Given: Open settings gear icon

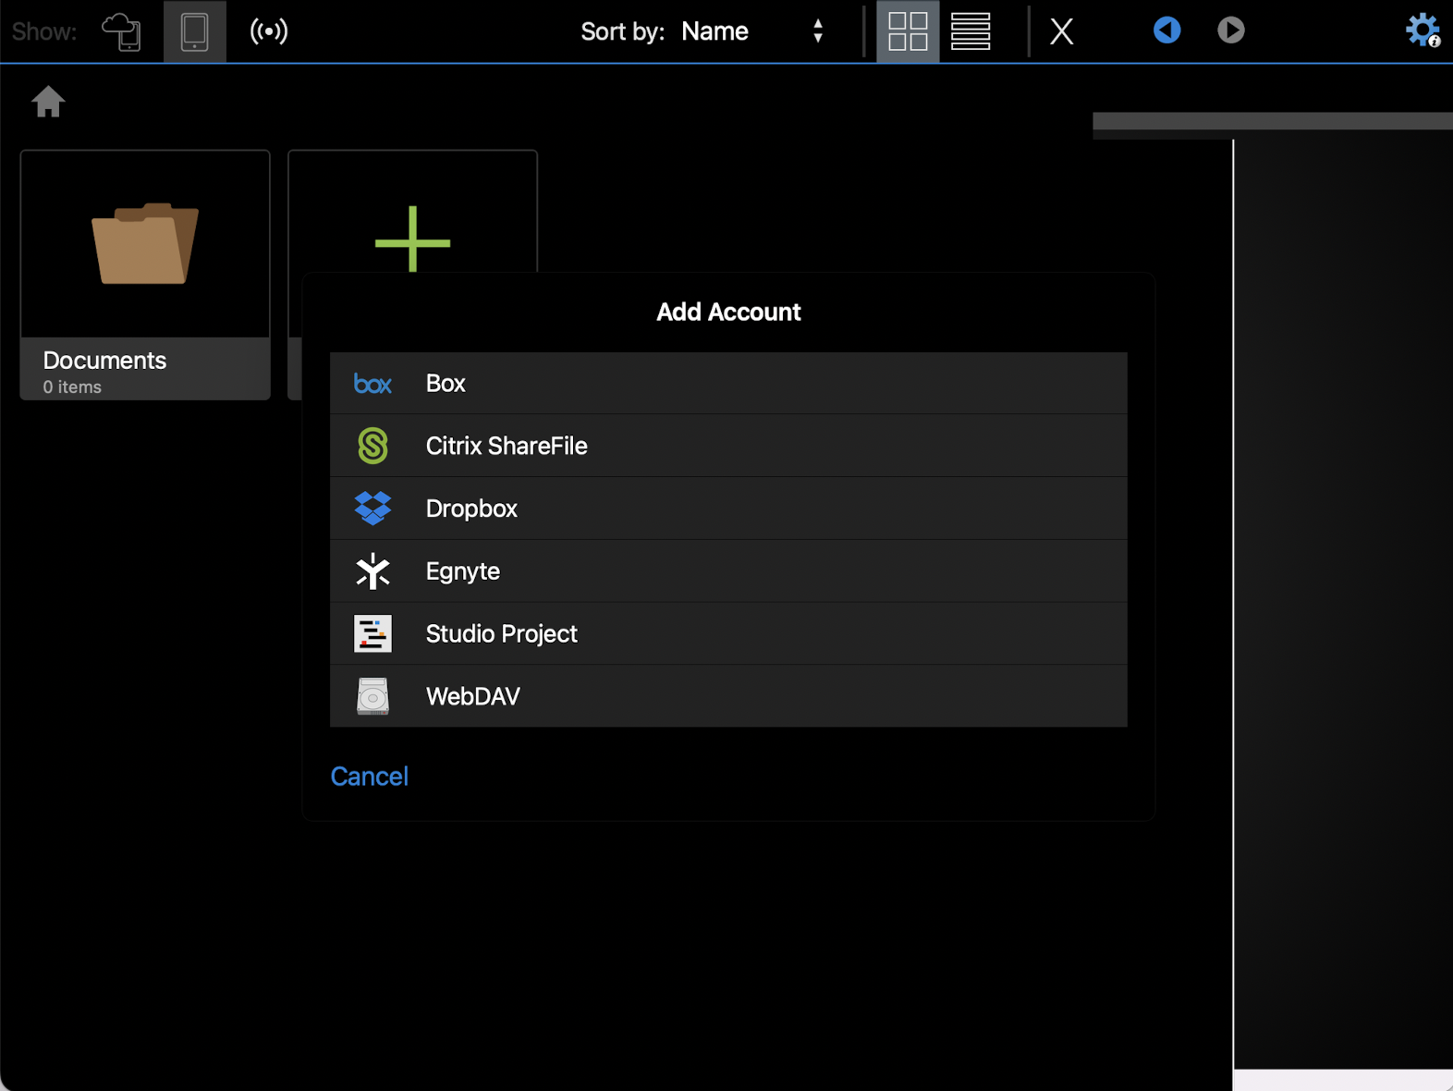Looking at the screenshot, I should coord(1422,31).
